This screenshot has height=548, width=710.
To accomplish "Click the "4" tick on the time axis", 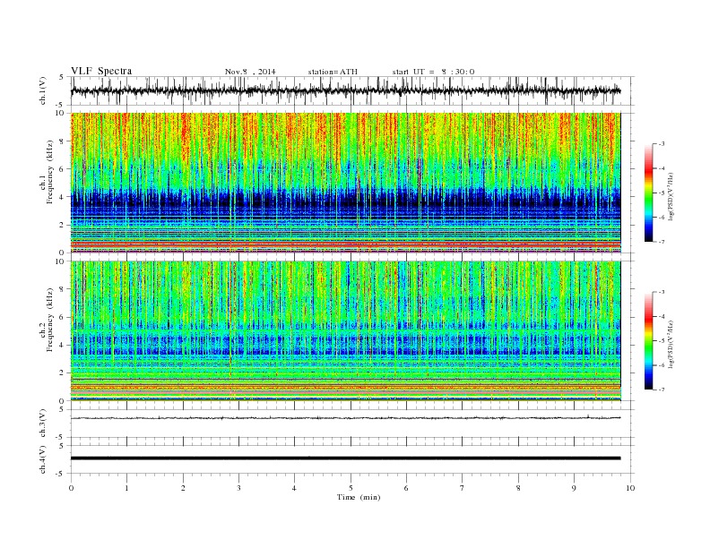I will point(295,488).
